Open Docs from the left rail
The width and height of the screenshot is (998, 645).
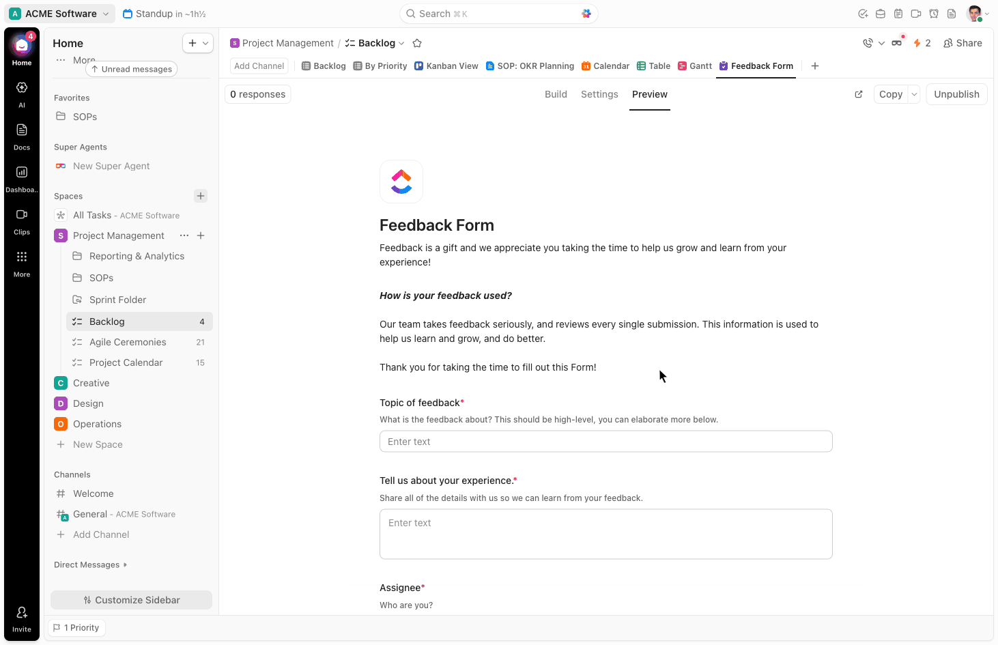click(21, 134)
